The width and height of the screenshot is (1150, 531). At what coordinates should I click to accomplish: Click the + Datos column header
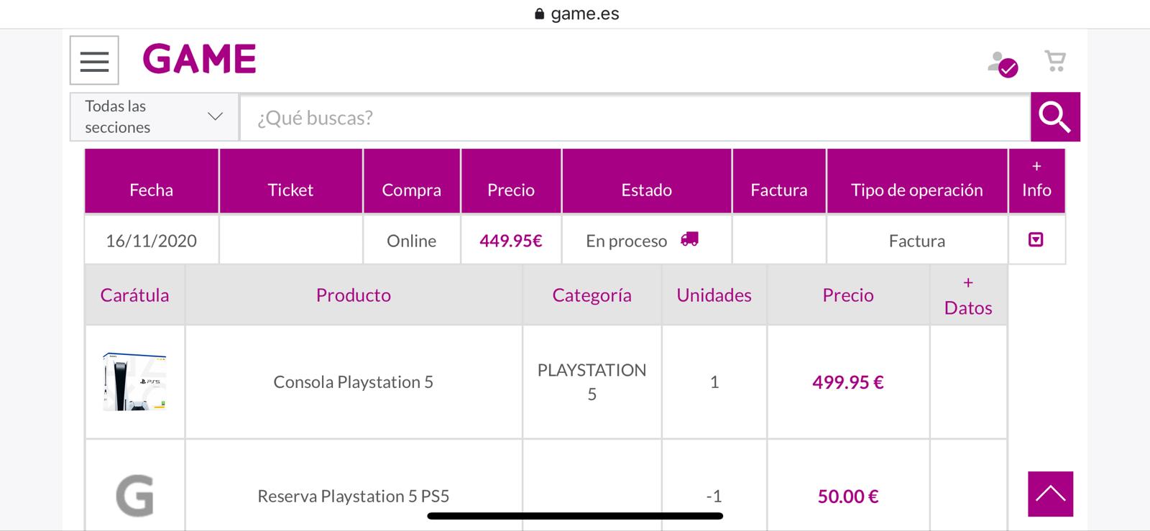(x=967, y=295)
